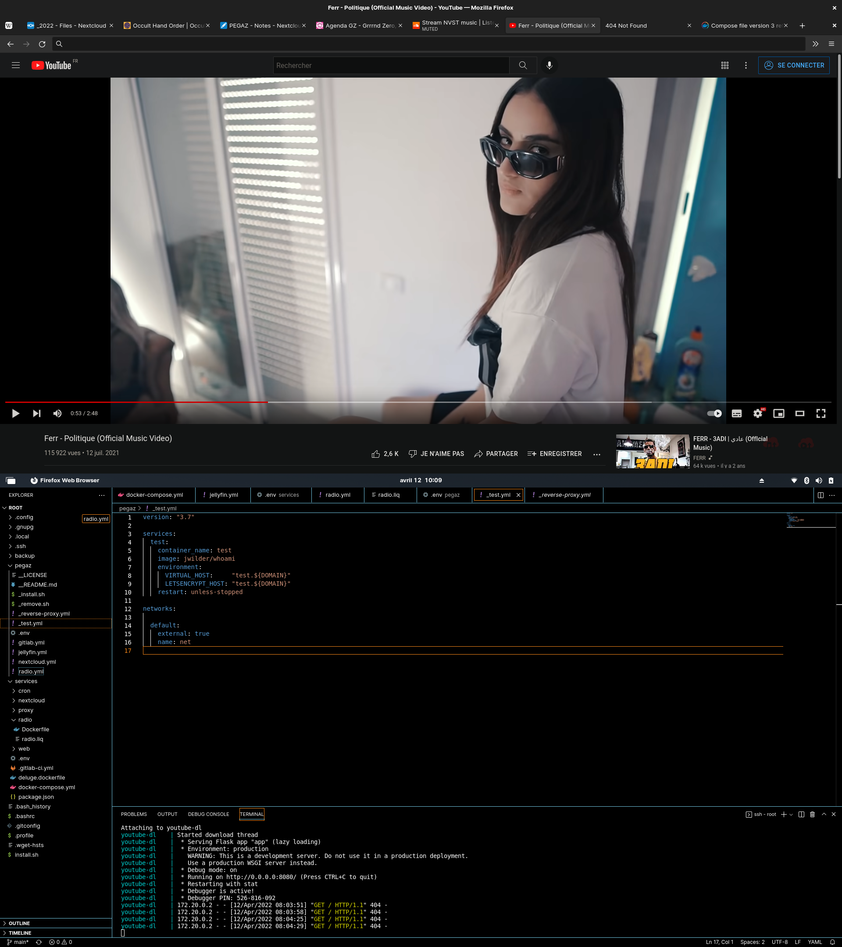
Task: Mute the video volume speaker
Action: 57,413
